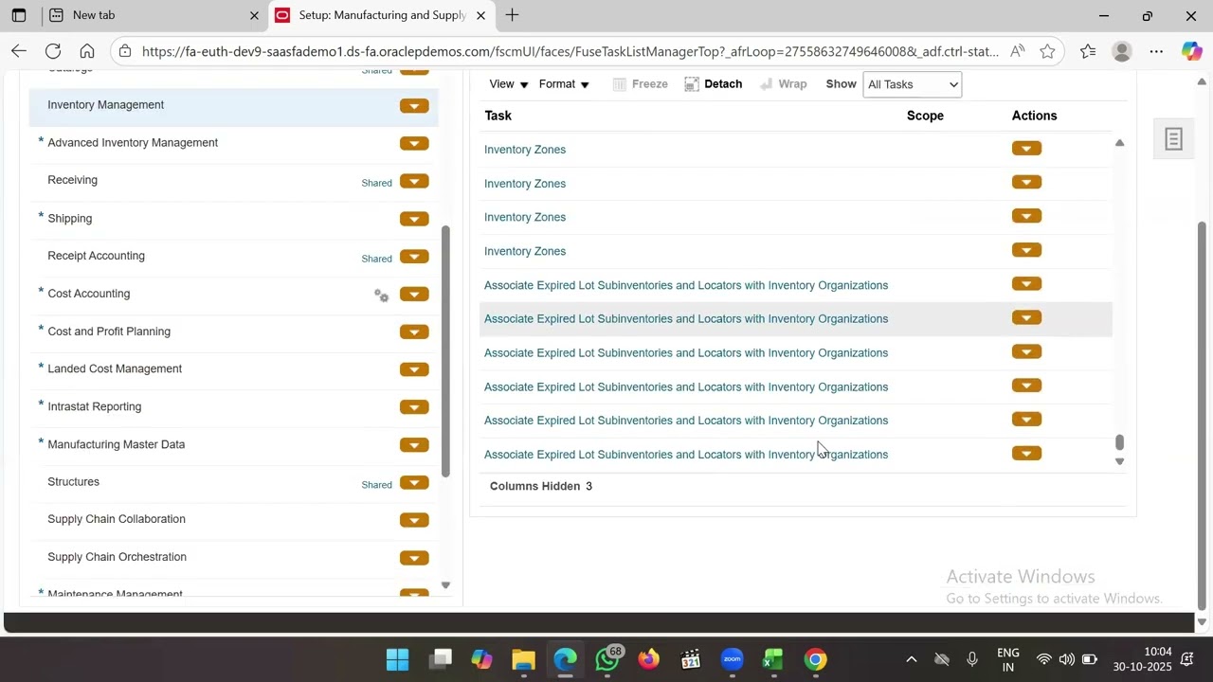Open Excel from taskbar
Screen dimensions: 1213x682
pos(773,659)
